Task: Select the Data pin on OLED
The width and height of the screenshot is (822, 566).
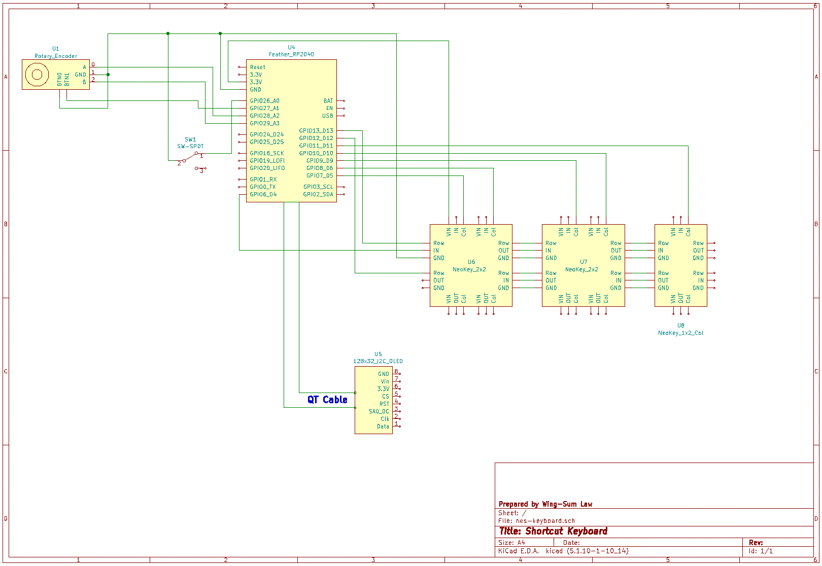Action: 383,427
